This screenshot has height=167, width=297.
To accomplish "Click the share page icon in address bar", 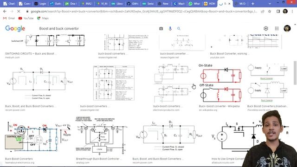I will pyautogui.click(x=262, y=11).
